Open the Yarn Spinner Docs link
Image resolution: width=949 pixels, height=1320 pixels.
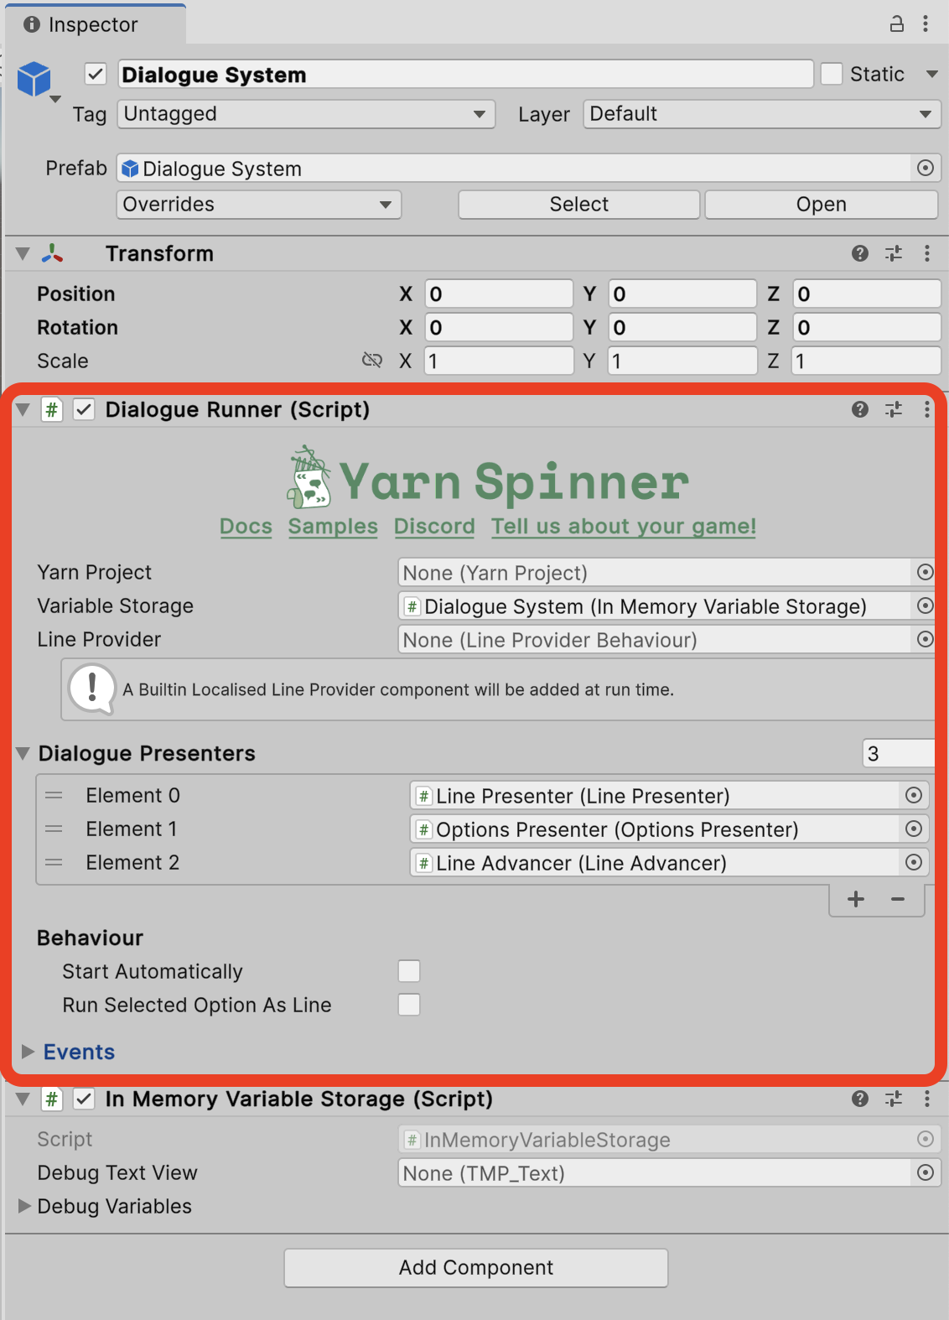[246, 527]
